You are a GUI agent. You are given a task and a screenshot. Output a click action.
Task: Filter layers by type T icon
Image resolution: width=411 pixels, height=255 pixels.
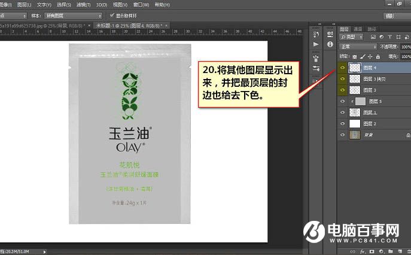[390, 37]
